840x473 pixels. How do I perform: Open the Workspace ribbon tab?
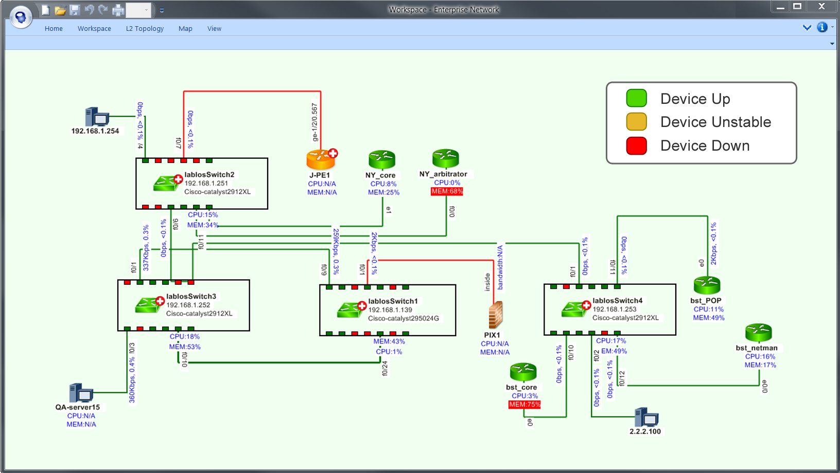[94, 28]
